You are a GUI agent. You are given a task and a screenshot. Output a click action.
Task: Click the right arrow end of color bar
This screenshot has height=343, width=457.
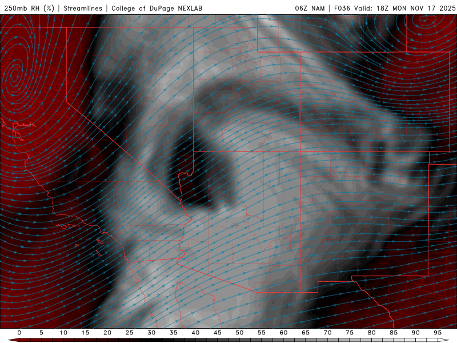443,340
